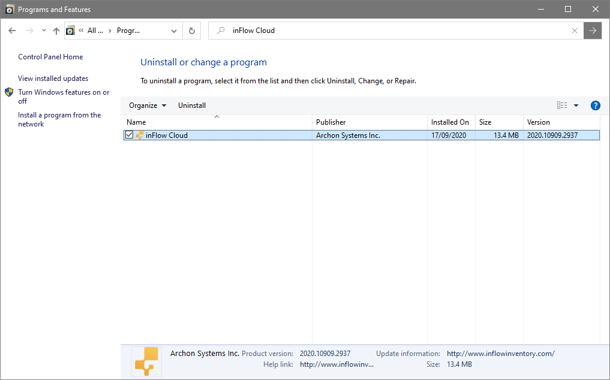The width and height of the screenshot is (610, 380).
Task: Sort by the Version column header
Action: tap(561, 122)
